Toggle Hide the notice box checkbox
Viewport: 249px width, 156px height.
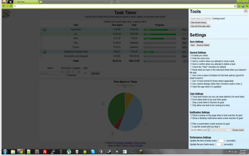point(191,58)
